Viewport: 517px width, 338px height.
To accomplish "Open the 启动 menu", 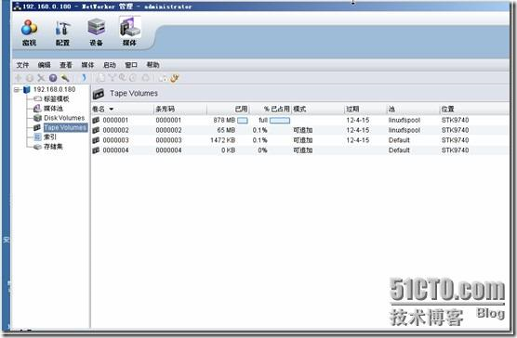I will pyautogui.click(x=110, y=65).
